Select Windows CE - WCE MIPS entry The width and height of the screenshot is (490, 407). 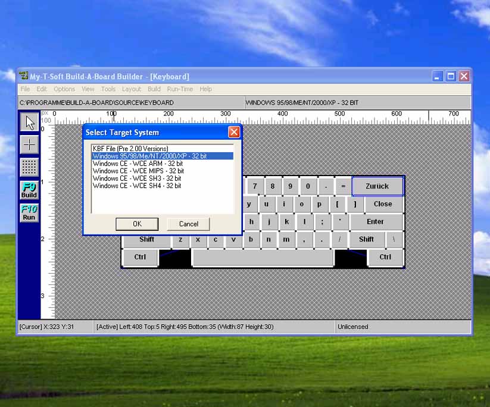(x=163, y=171)
